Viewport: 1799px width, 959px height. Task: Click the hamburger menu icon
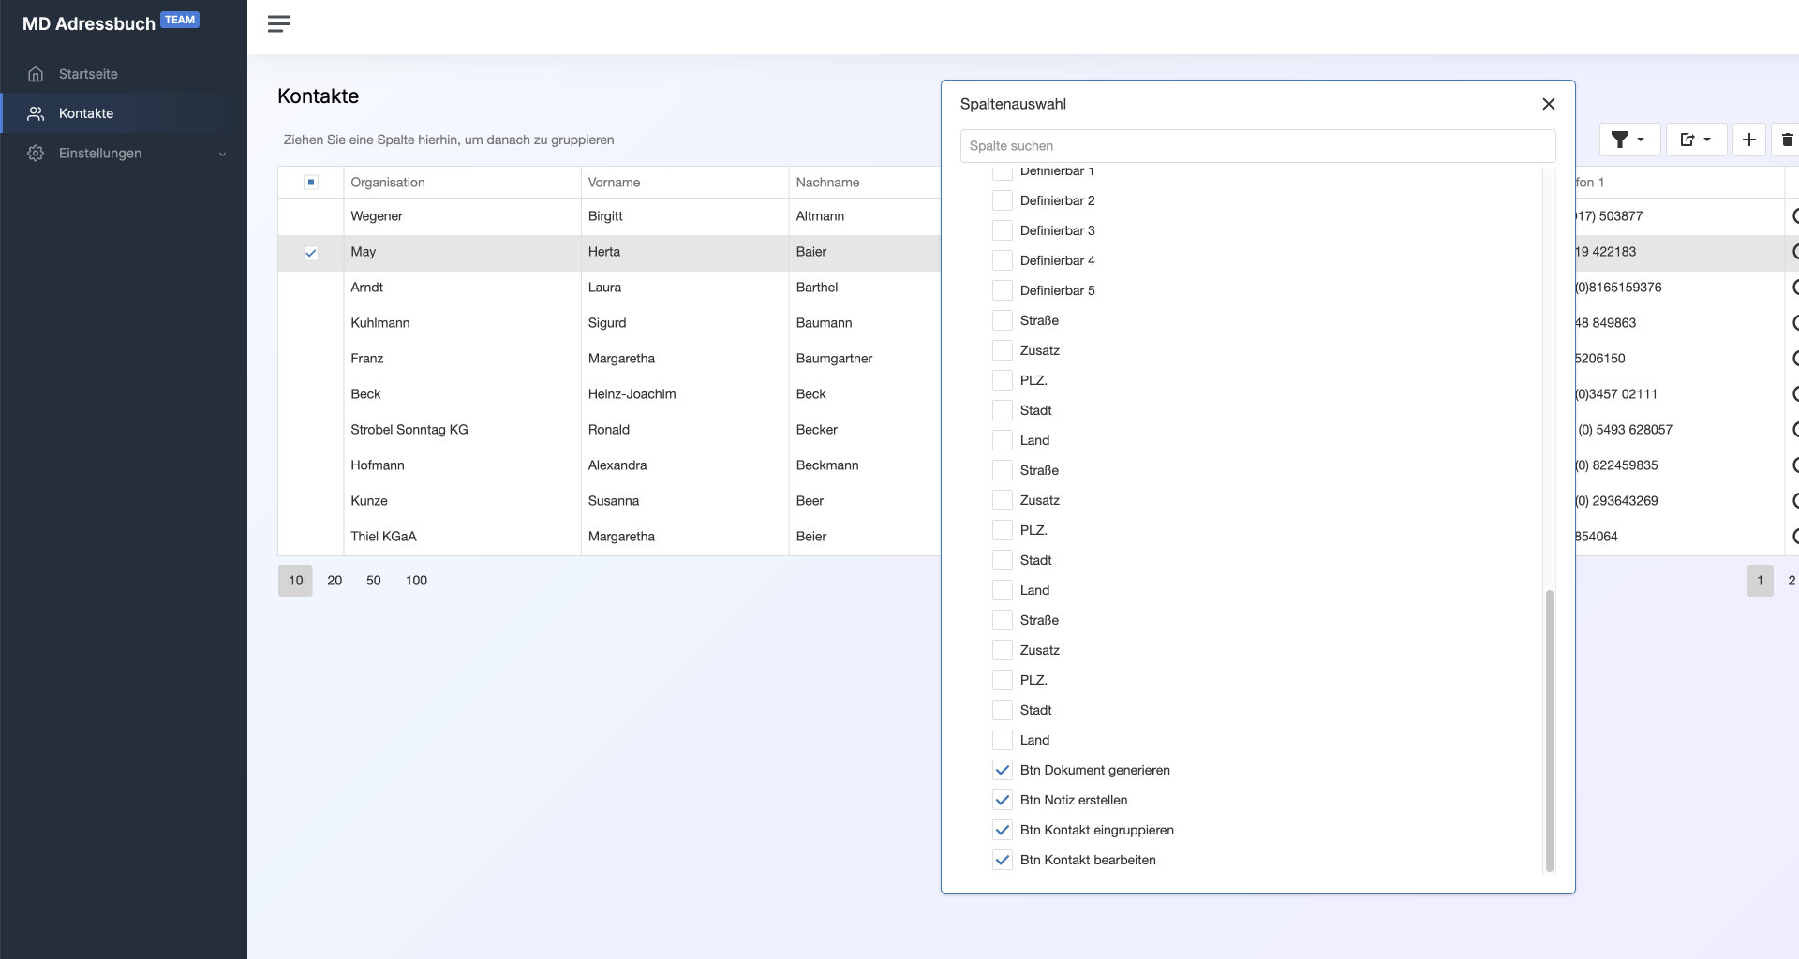(279, 24)
